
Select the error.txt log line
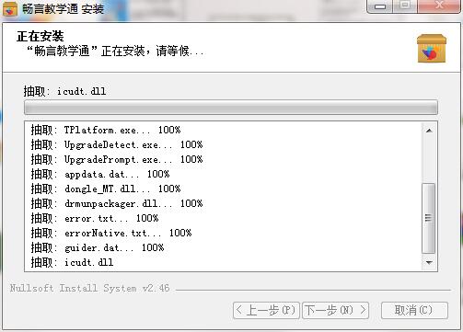(95, 218)
